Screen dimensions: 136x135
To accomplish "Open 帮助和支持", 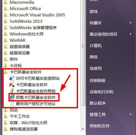I will point(100,126).
